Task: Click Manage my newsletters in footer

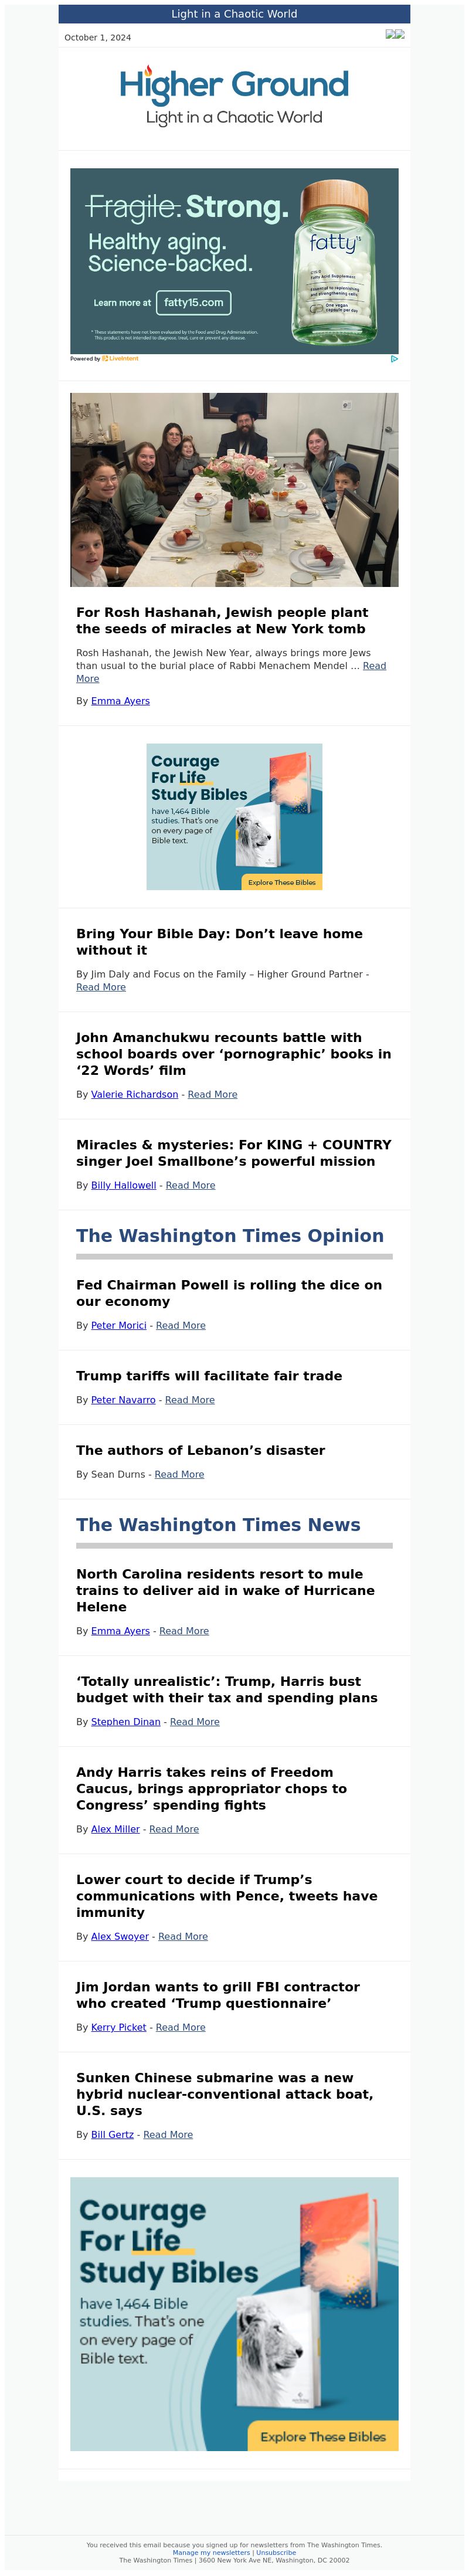Action: tap(211, 2552)
